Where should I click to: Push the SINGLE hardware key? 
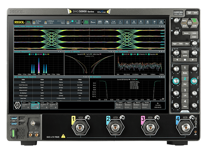[184, 21]
